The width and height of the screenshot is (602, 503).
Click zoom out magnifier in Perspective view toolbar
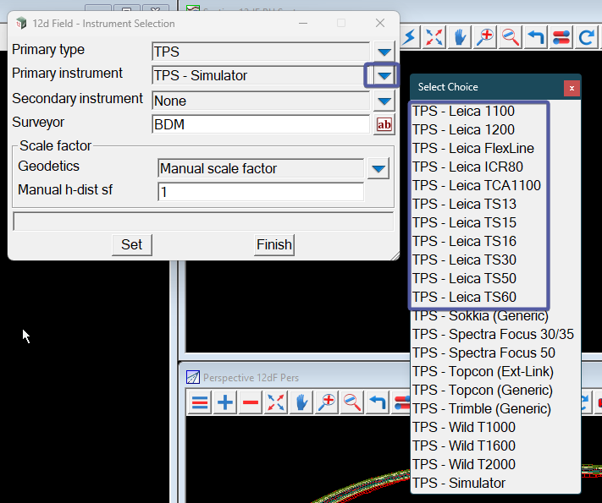(352, 402)
